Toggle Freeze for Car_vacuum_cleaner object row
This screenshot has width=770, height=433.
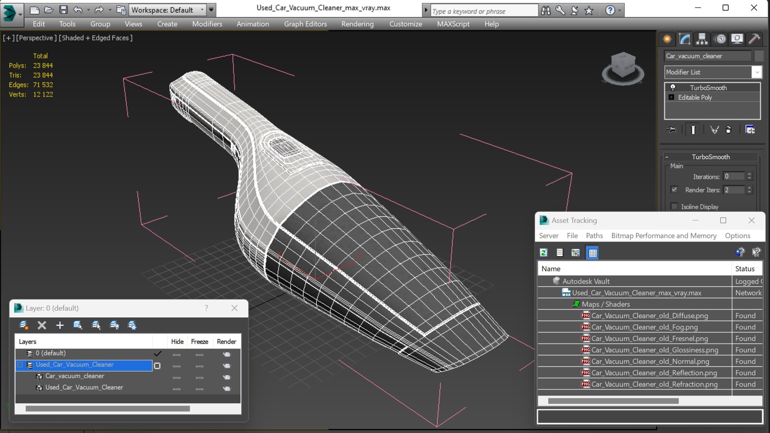click(199, 377)
